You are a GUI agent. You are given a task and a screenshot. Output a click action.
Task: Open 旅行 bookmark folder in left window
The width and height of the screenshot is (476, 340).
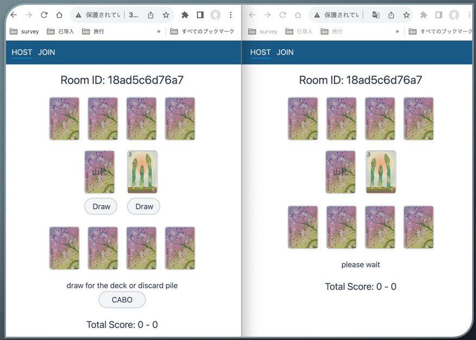[x=93, y=31]
